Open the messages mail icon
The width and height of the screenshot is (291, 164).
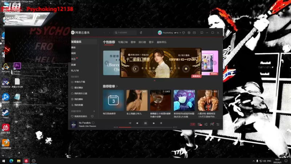(194, 33)
